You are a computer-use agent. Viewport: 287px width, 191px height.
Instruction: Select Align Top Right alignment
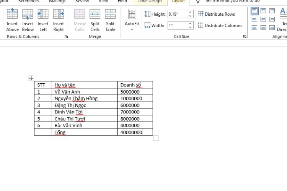coord(272,11)
